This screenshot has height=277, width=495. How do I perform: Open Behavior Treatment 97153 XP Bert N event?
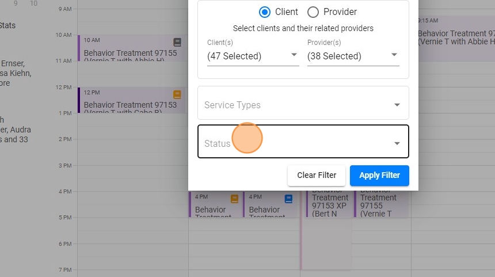330,202
